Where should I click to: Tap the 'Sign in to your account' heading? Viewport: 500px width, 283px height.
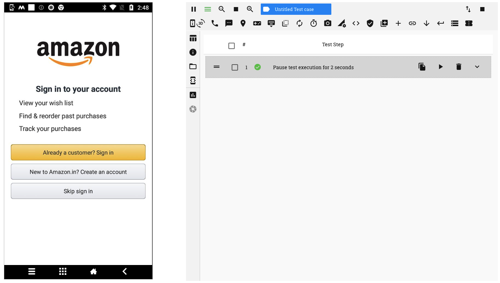point(78,89)
